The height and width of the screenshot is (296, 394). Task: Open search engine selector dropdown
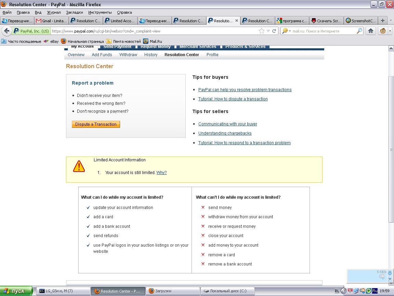tap(287, 31)
